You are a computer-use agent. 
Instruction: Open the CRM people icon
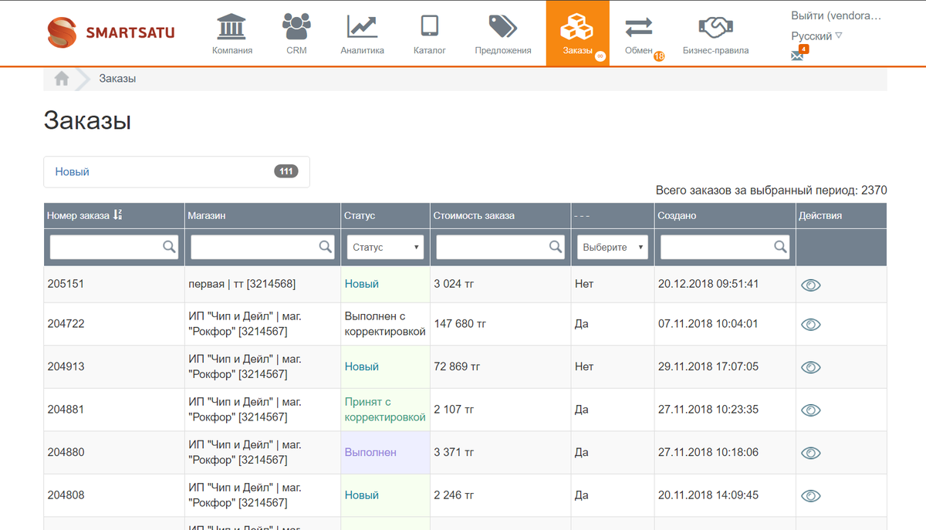click(296, 26)
